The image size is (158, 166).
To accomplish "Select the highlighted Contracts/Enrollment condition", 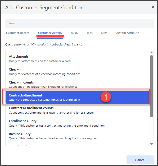I will pos(78,97).
